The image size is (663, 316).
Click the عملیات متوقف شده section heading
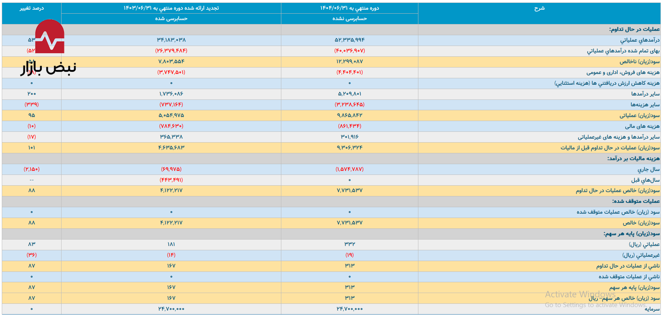(x=636, y=201)
